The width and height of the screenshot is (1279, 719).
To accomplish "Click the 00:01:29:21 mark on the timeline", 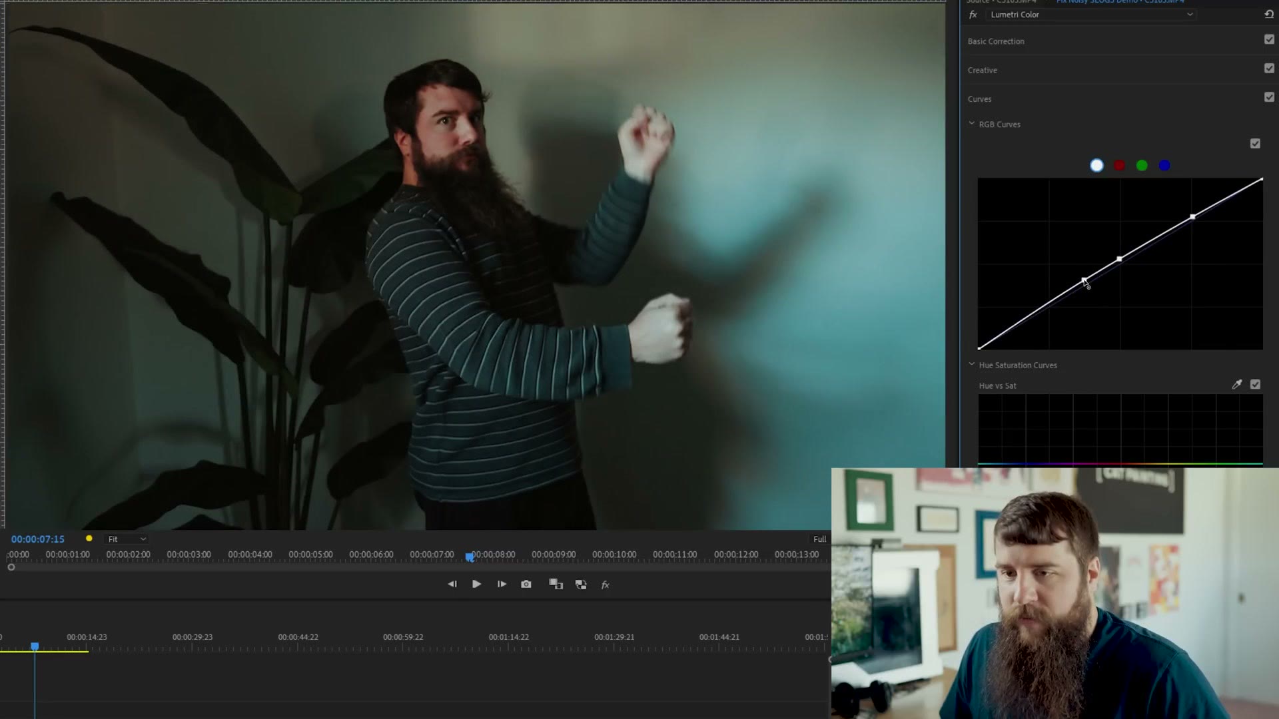I will 615,637.
